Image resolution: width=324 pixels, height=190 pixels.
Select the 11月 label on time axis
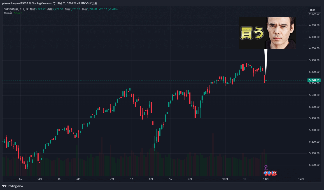point(266,179)
